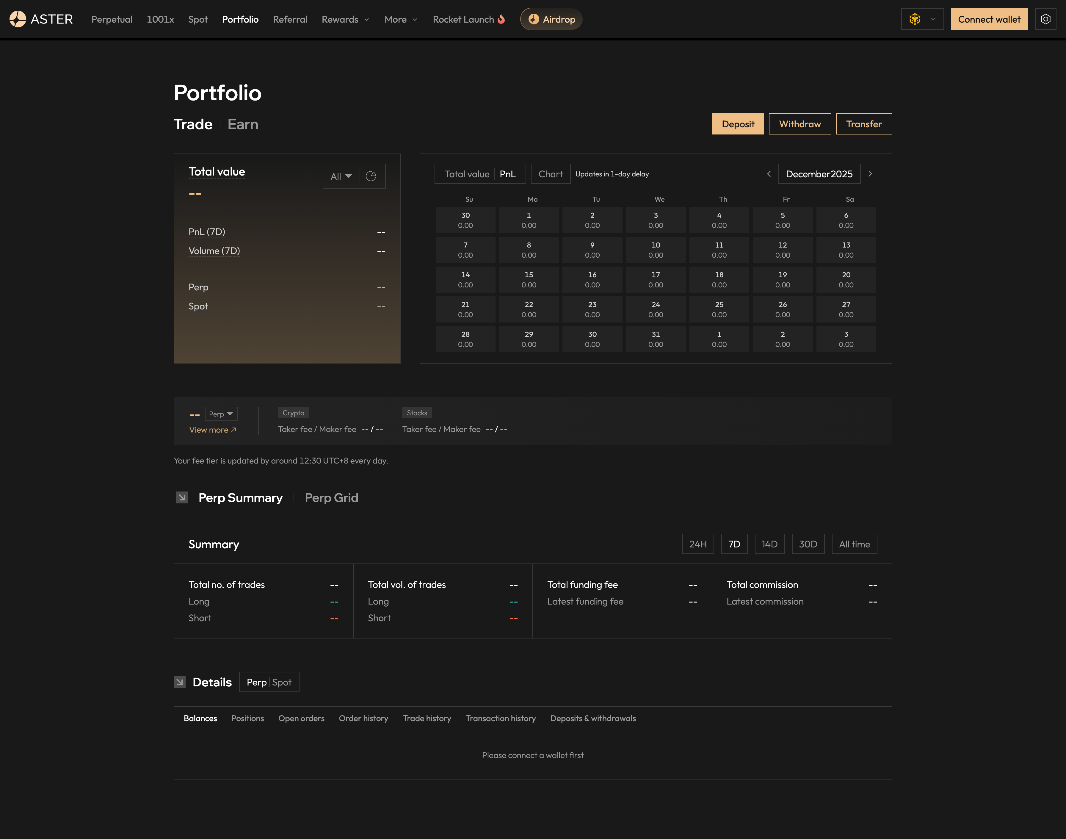The width and height of the screenshot is (1066, 839).
Task: Click the Deposit button
Action: 738,124
